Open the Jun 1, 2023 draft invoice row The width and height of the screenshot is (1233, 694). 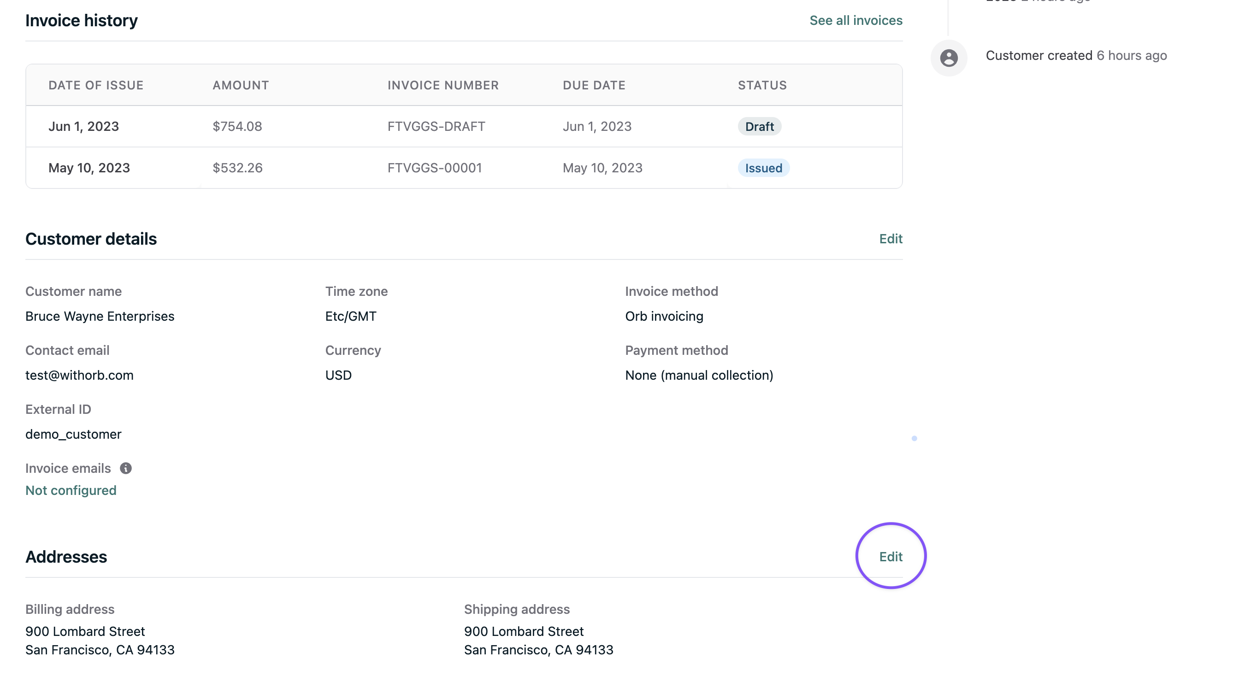tap(464, 126)
